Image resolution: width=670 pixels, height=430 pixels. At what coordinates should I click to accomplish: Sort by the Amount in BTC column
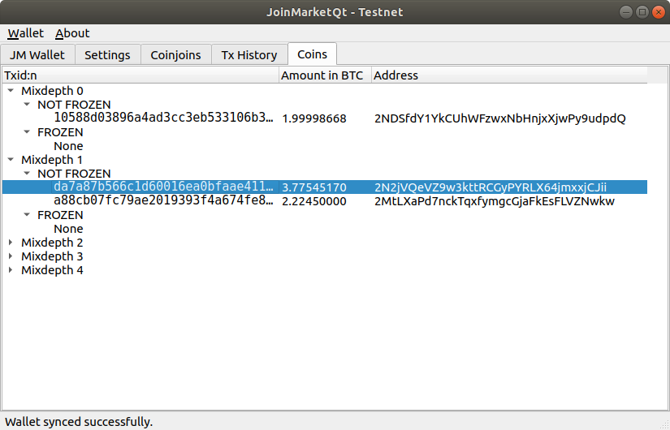click(322, 75)
